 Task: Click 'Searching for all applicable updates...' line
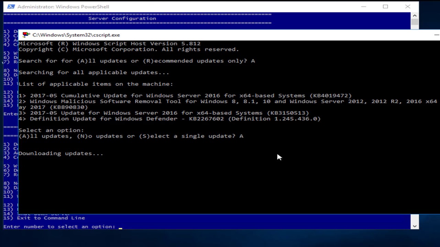pyautogui.click(x=94, y=72)
